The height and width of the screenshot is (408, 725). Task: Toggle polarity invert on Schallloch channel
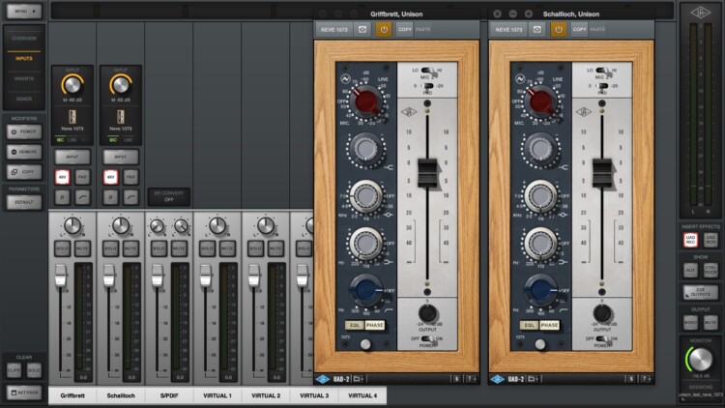110,197
